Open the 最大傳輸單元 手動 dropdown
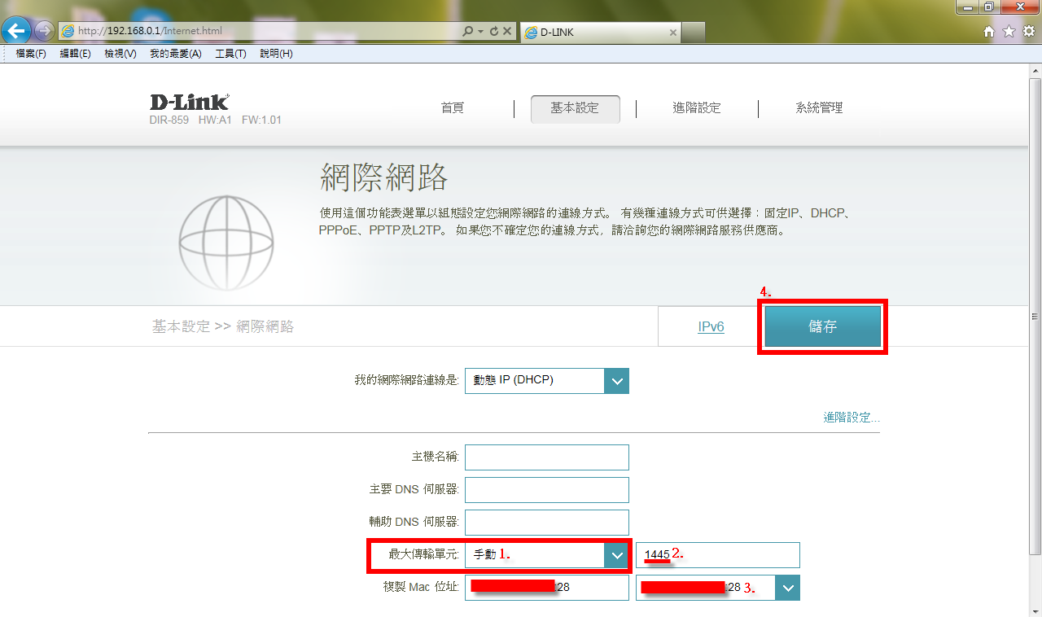Image resolution: width=1042 pixels, height=617 pixels. pyautogui.click(x=616, y=555)
